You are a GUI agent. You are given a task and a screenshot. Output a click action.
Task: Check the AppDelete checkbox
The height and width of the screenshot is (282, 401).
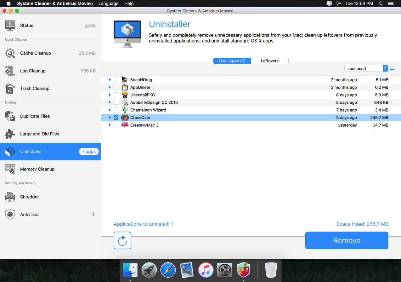(116, 87)
